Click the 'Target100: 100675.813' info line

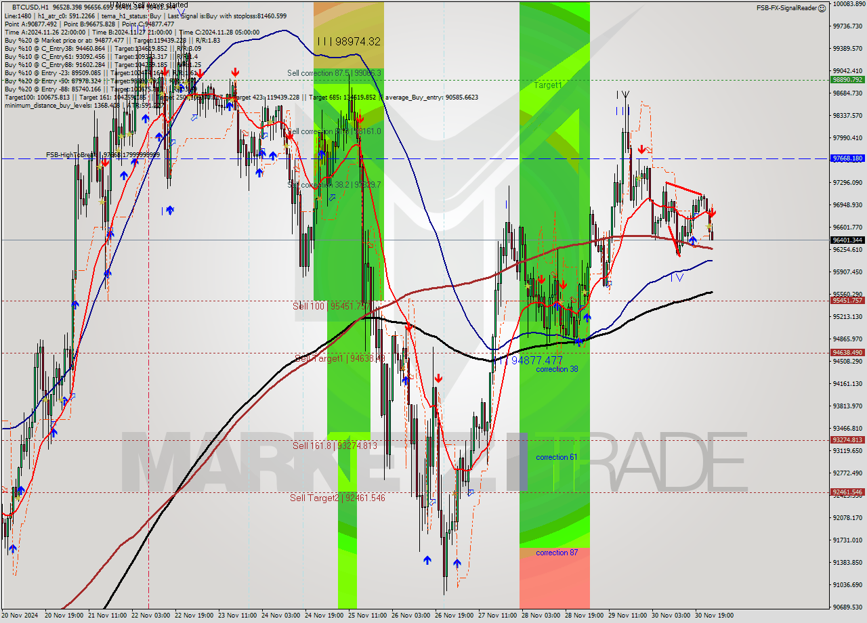click(x=241, y=97)
